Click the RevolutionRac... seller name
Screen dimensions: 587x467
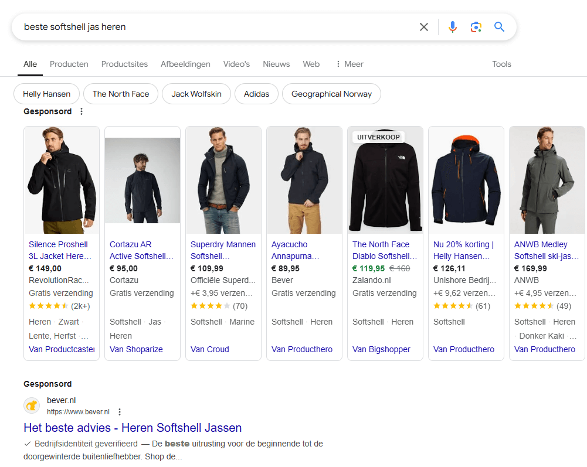click(59, 280)
